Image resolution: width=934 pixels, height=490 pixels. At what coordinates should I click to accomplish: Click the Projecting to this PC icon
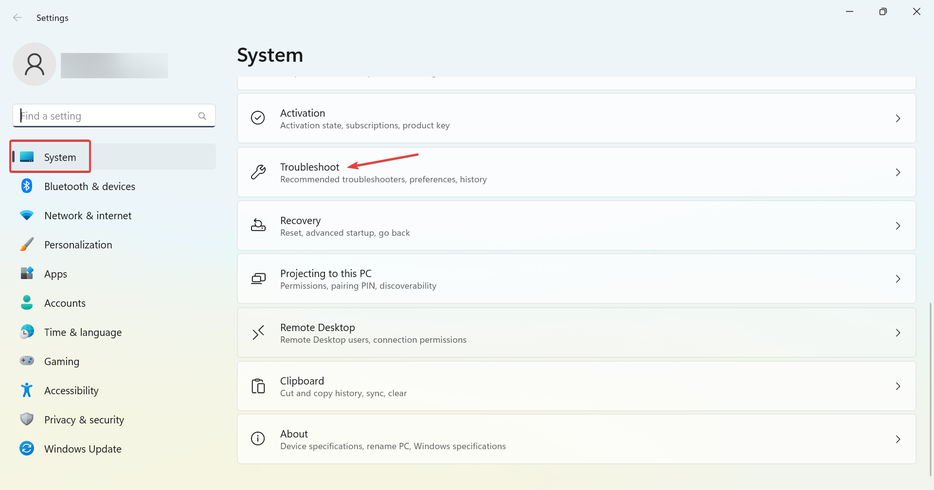click(x=258, y=279)
